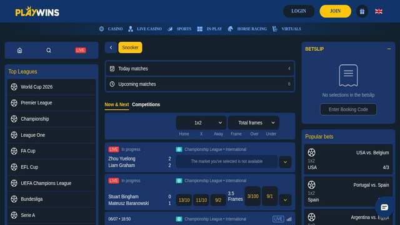Click the In-Play scoreboard icon

tap(200, 29)
